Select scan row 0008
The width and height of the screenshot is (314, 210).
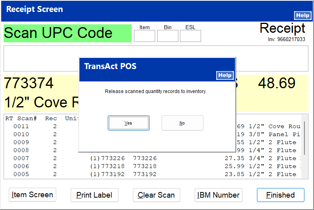click(153, 150)
